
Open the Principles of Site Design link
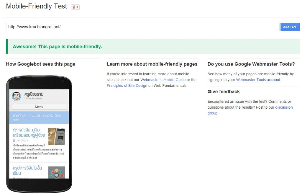pyautogui.click(x=127, y=86)
